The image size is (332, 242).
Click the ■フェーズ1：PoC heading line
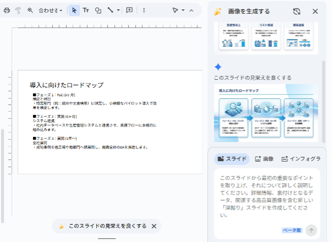click(54, 95)
